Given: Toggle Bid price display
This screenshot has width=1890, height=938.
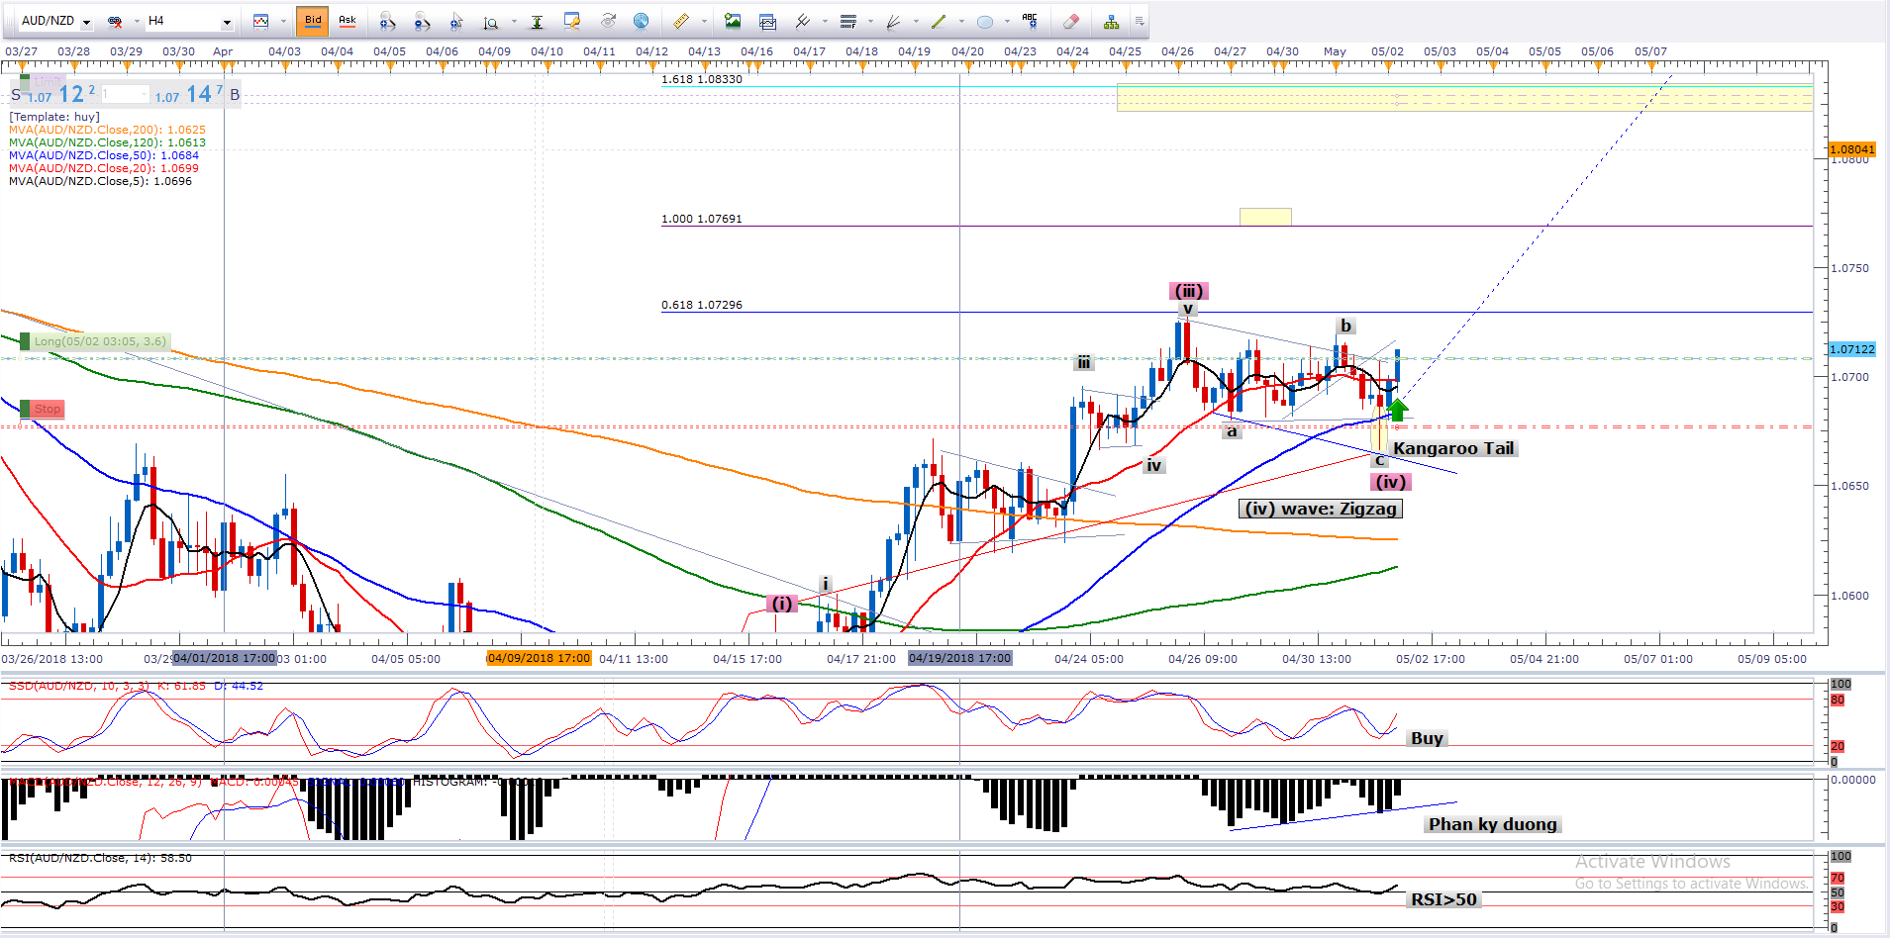Looking at the screenshot, I should point(313,21).
